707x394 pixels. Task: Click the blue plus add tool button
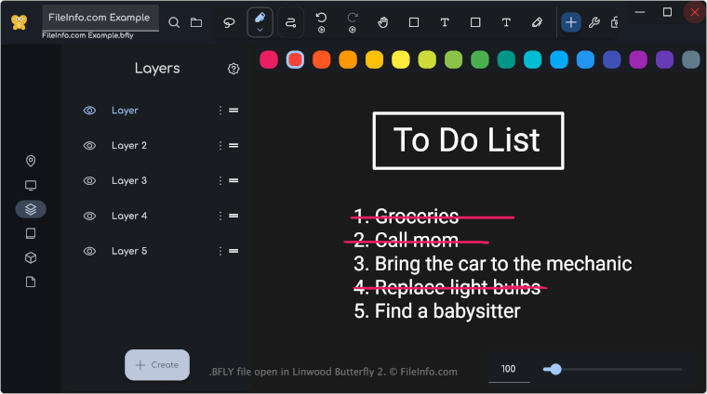tap(571, 22)
